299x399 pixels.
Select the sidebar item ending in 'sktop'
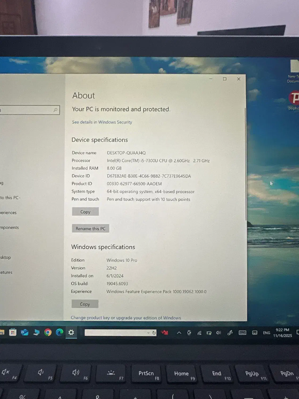(6, 257)
